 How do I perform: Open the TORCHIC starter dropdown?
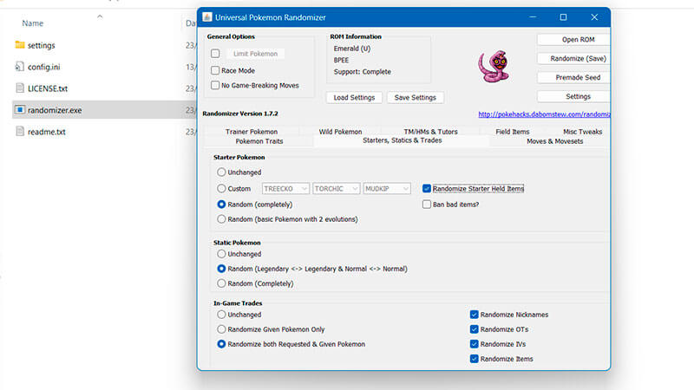click(336, 188)
